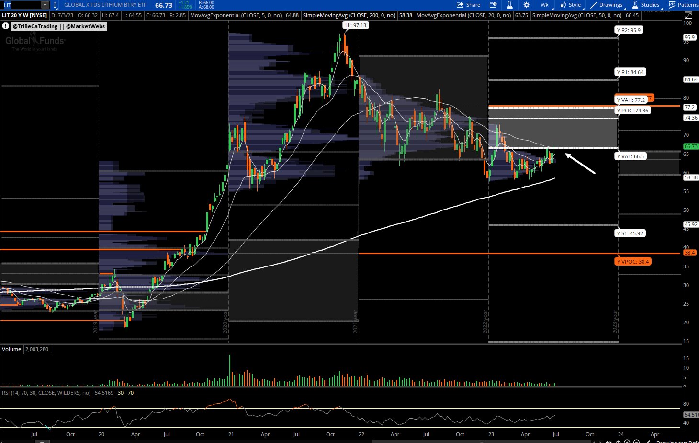The width and height of the screenshot is (699, 443).
Task: Click the 38.4 orange price axis tag
Action: (x=689, y=253)
